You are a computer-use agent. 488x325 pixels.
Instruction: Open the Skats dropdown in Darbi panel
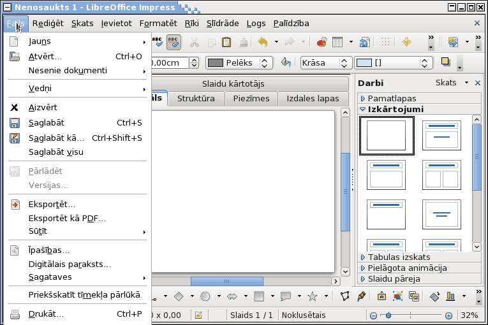(452, 83)
